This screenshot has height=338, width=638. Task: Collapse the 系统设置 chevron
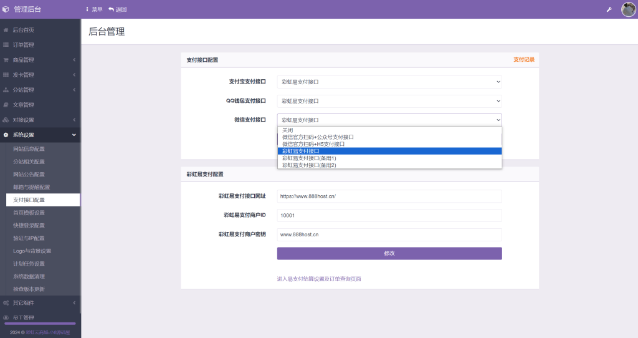coord(74,135)
